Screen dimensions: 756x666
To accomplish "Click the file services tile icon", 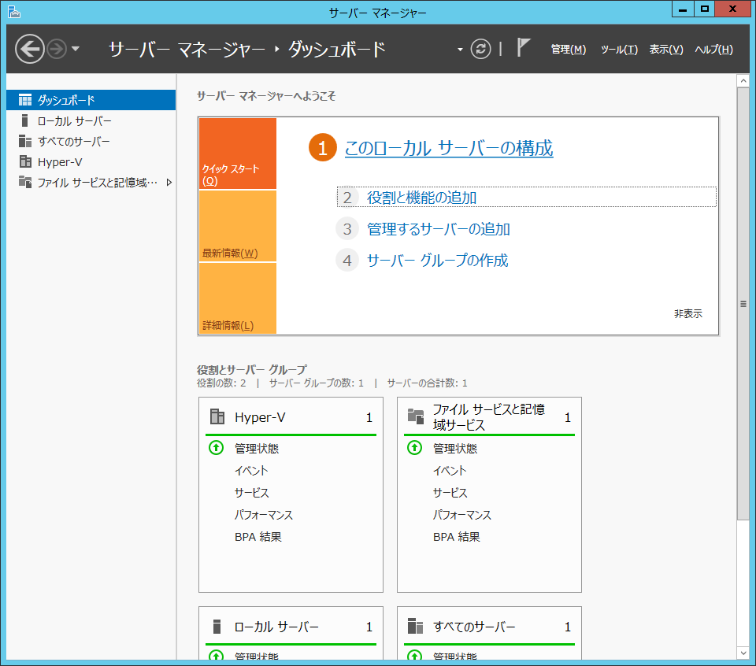I will (416, 416).
